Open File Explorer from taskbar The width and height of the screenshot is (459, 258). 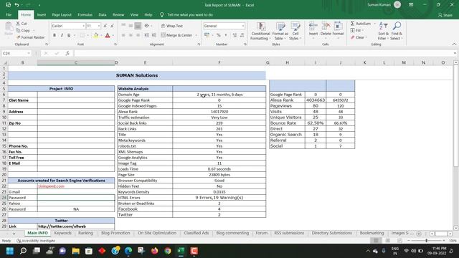[76, 251]
